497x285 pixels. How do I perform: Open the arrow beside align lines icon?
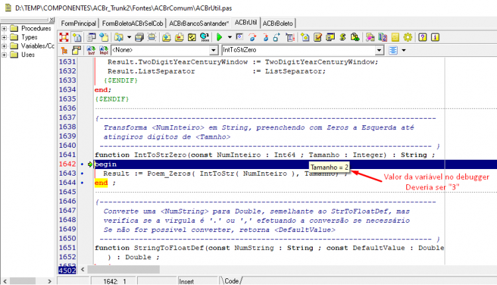[404, 50]
